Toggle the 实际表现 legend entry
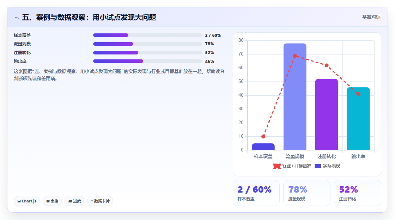This screenshot has width=395, height=220. (327, 166)
